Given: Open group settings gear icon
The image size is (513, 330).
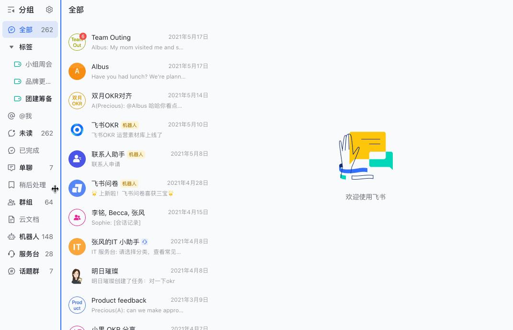Looking at the screenshot, I should [x=49, y=10].
